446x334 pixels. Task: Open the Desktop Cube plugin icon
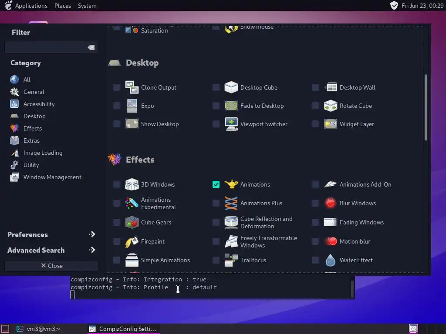231,87
